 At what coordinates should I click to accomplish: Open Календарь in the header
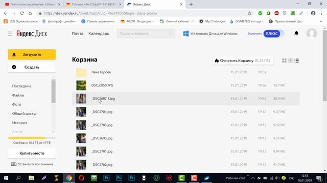pyautogui.click(x=99, y=34)
